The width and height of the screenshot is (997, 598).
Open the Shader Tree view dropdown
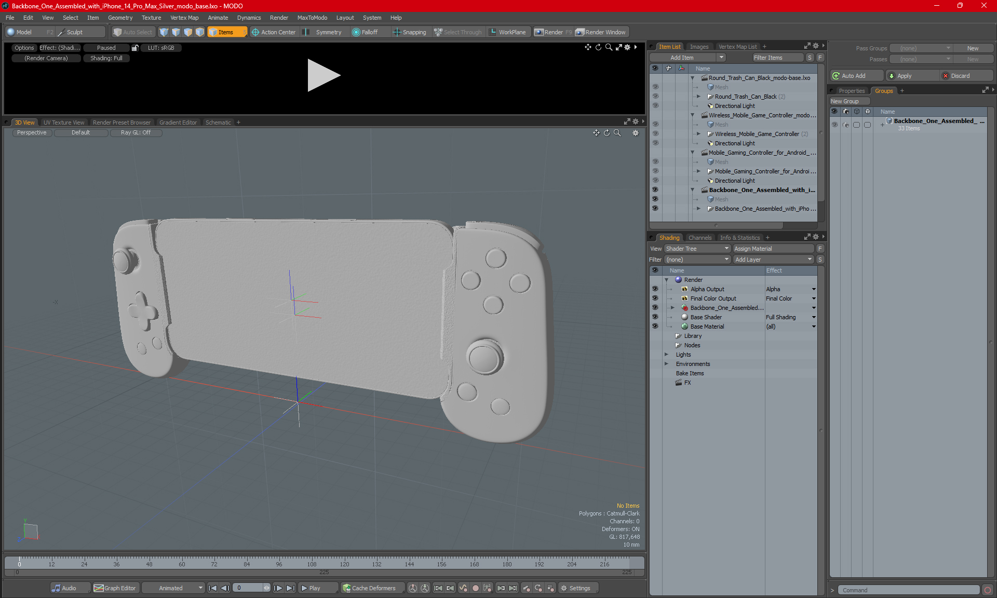coord(697,249)
